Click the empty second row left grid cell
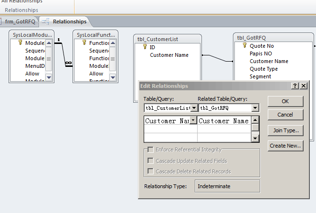This screenshot has width=316, height=213. point(170,129)
